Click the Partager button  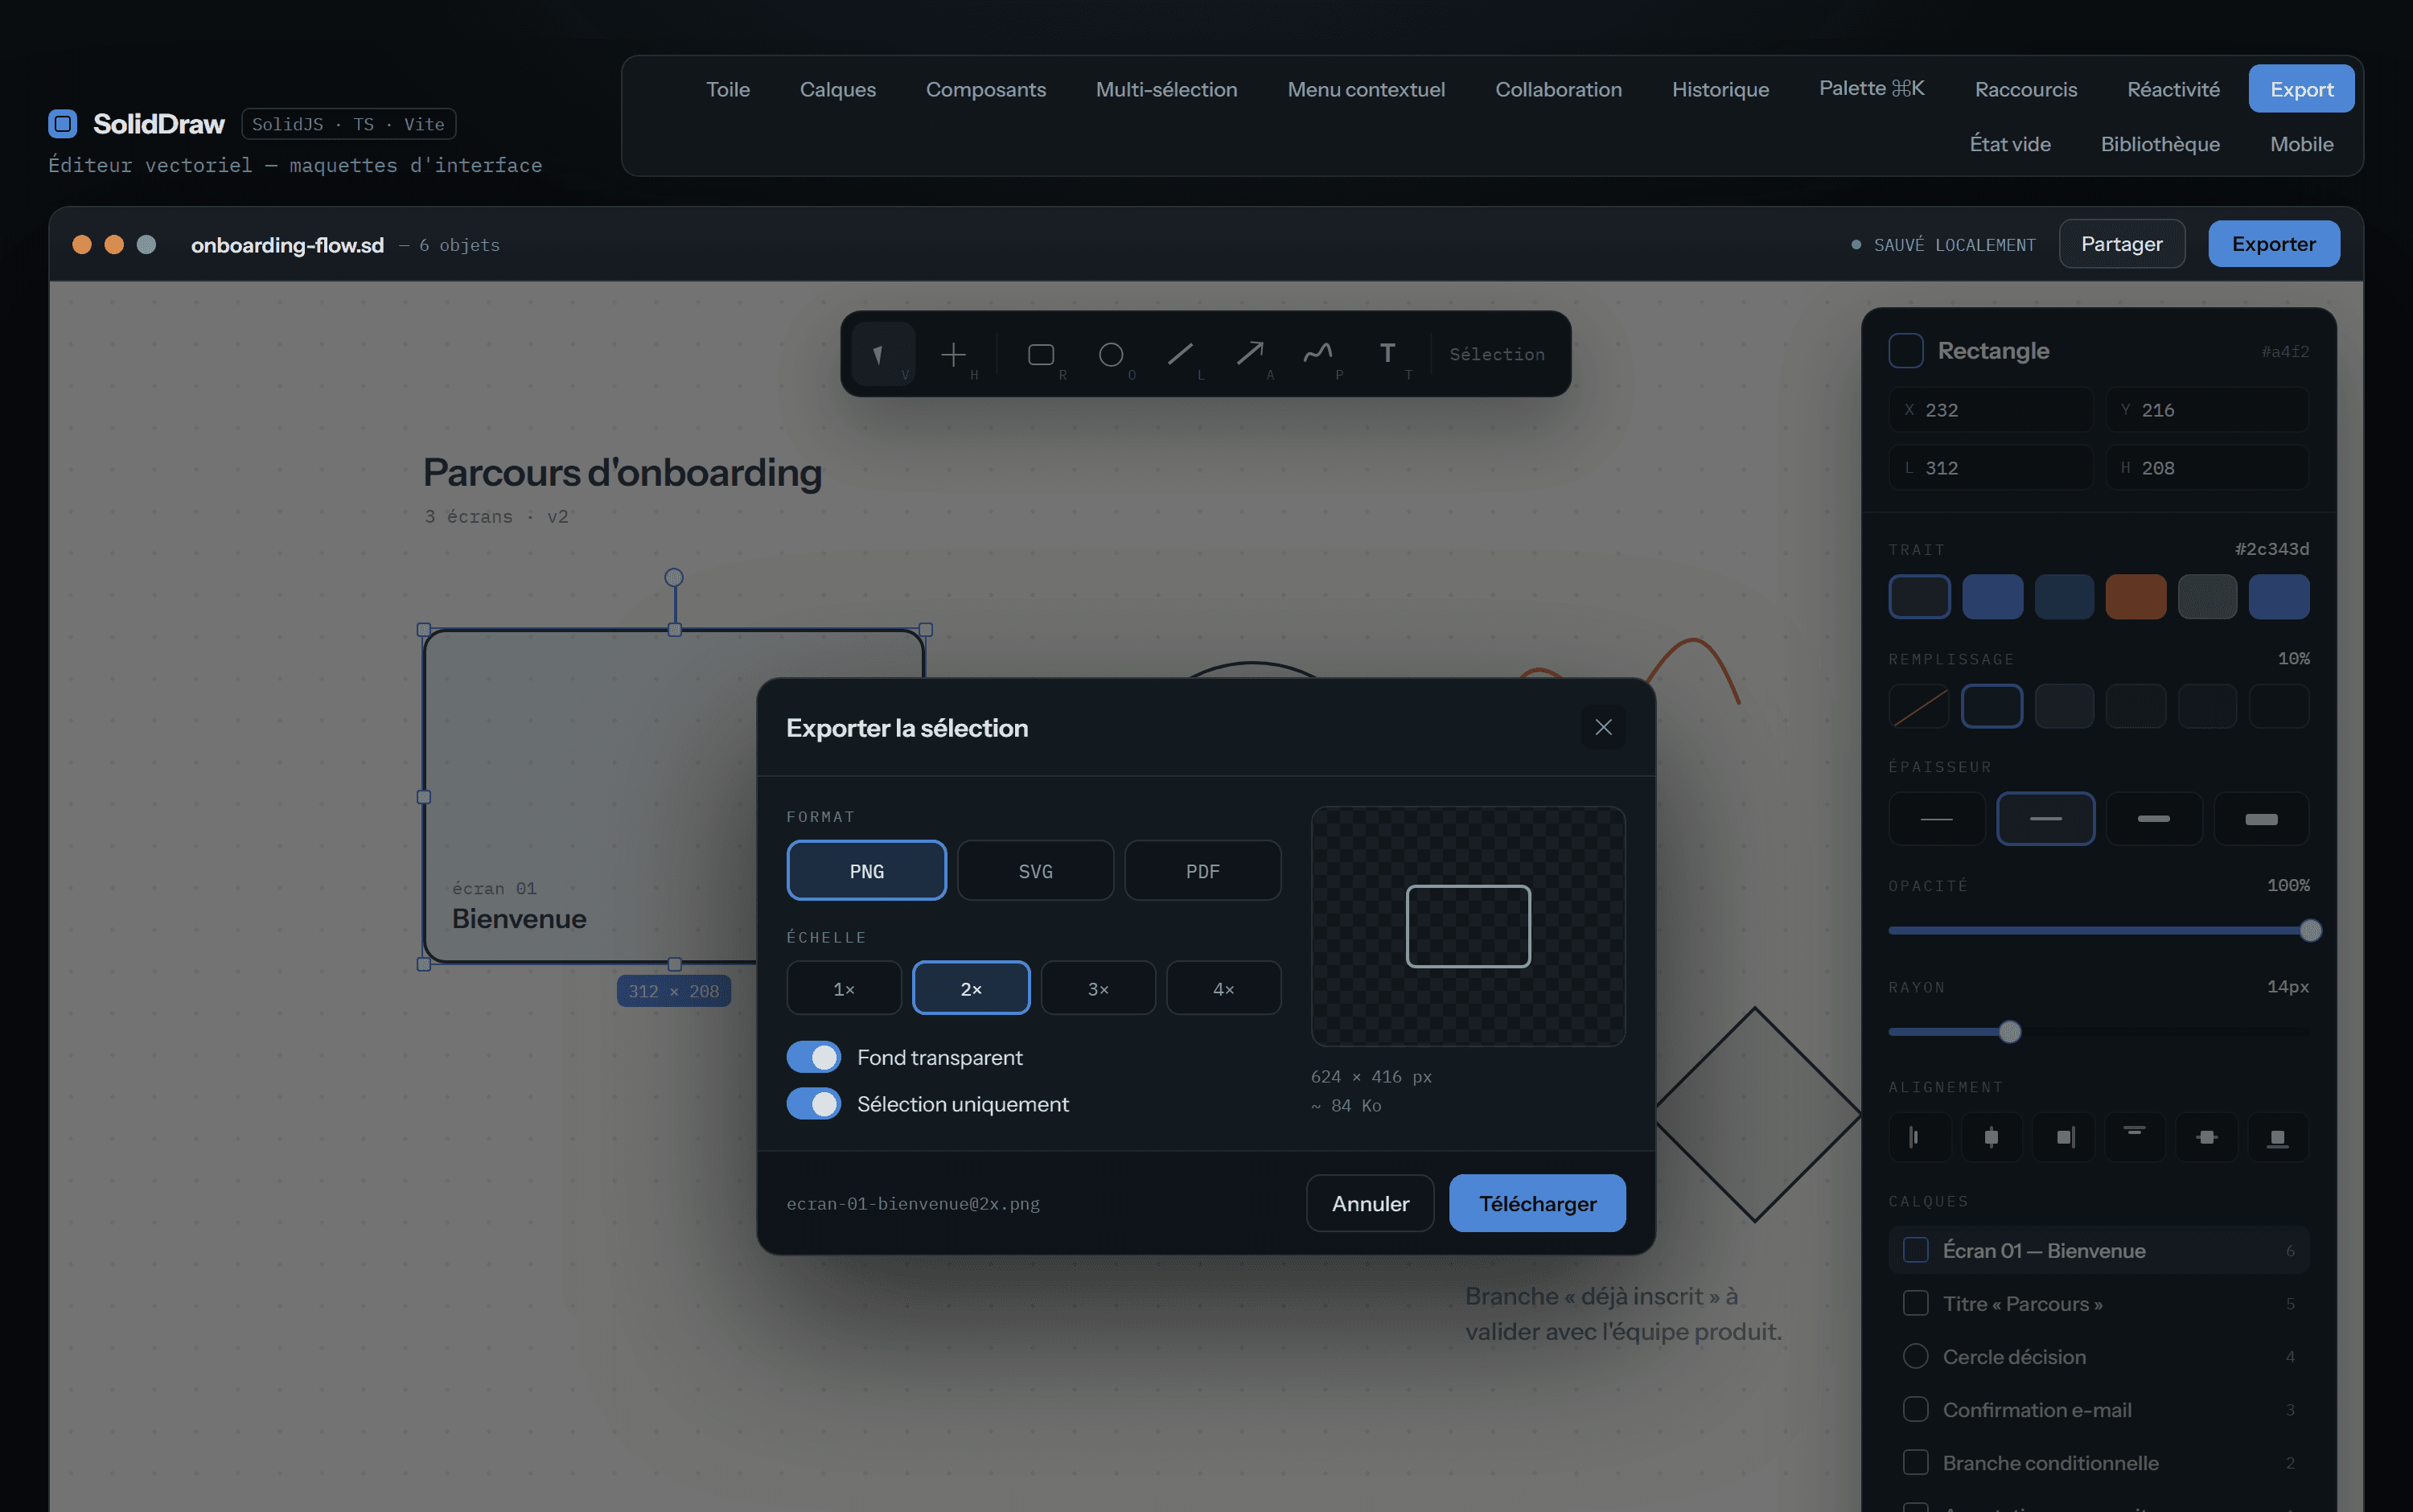(2121, 244)
